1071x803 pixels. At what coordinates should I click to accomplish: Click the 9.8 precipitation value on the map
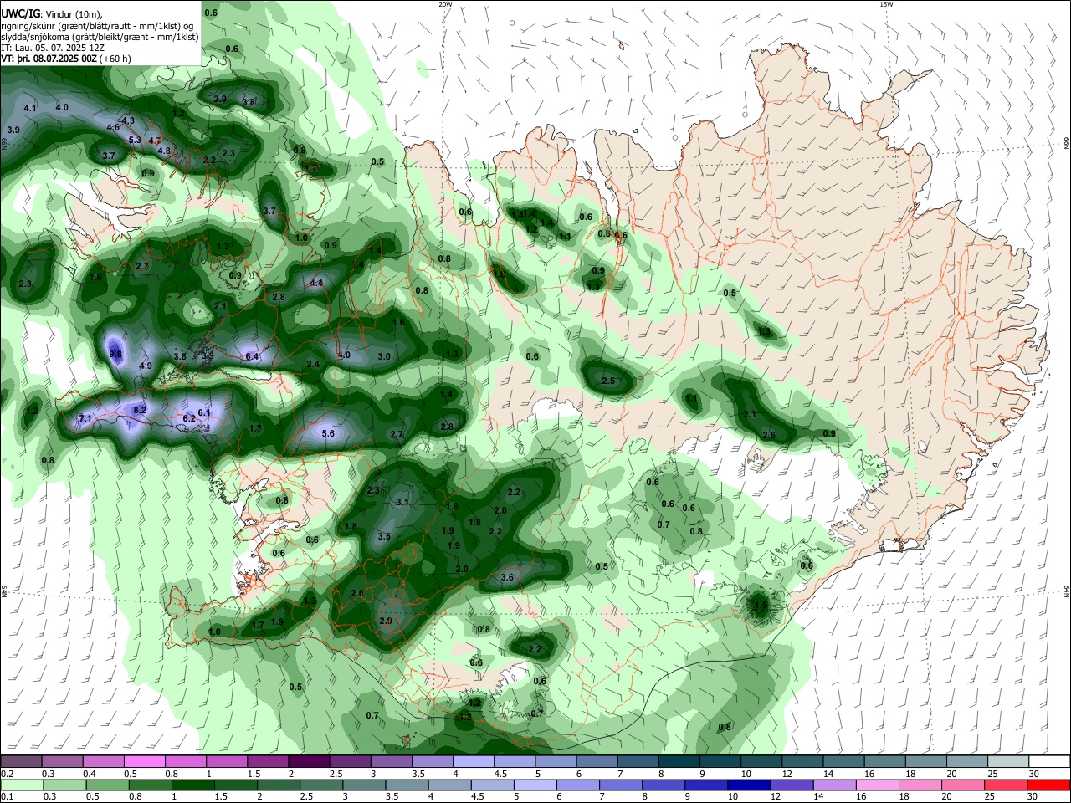[115, 355]
